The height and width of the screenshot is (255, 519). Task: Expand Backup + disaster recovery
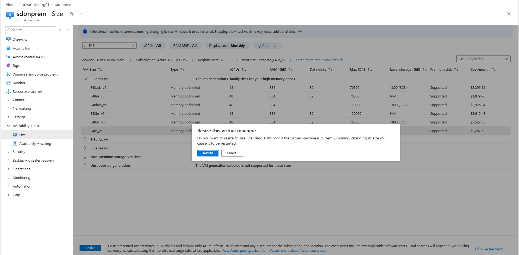[x=33, y=160]
